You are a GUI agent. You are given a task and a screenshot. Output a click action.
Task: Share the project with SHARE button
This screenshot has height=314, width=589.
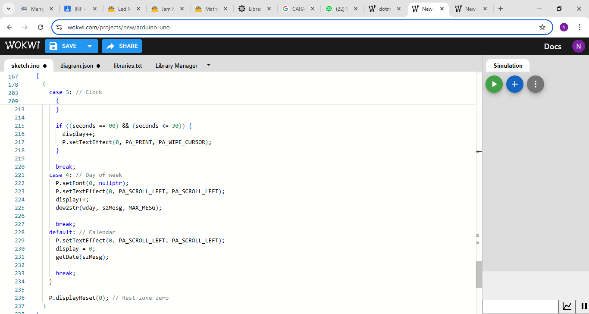pyautogui.click(x=122, y=46)
